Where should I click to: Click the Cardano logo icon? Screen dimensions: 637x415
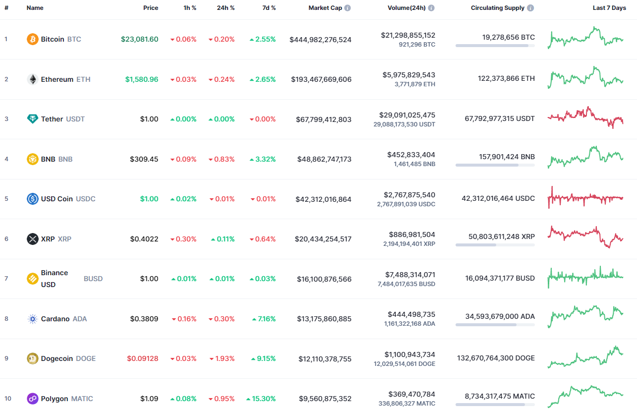[32, 319]
